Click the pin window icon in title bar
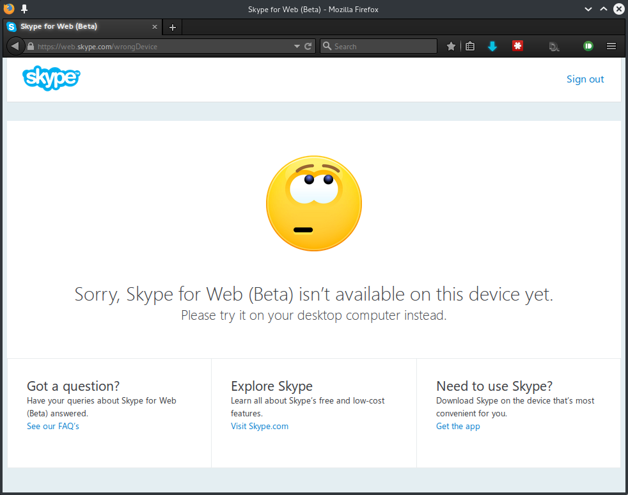This screenshot has width=628, height=495. coord(24,9)
